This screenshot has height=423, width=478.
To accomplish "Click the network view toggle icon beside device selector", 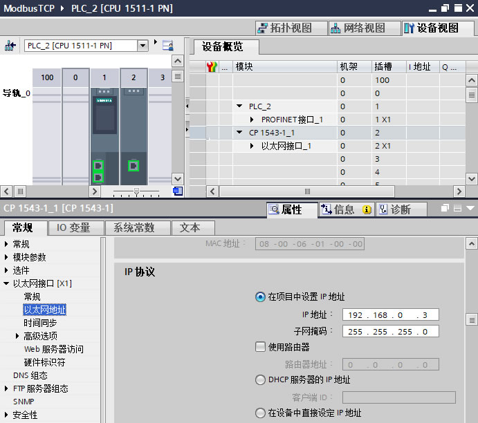I will pos(10,46).
